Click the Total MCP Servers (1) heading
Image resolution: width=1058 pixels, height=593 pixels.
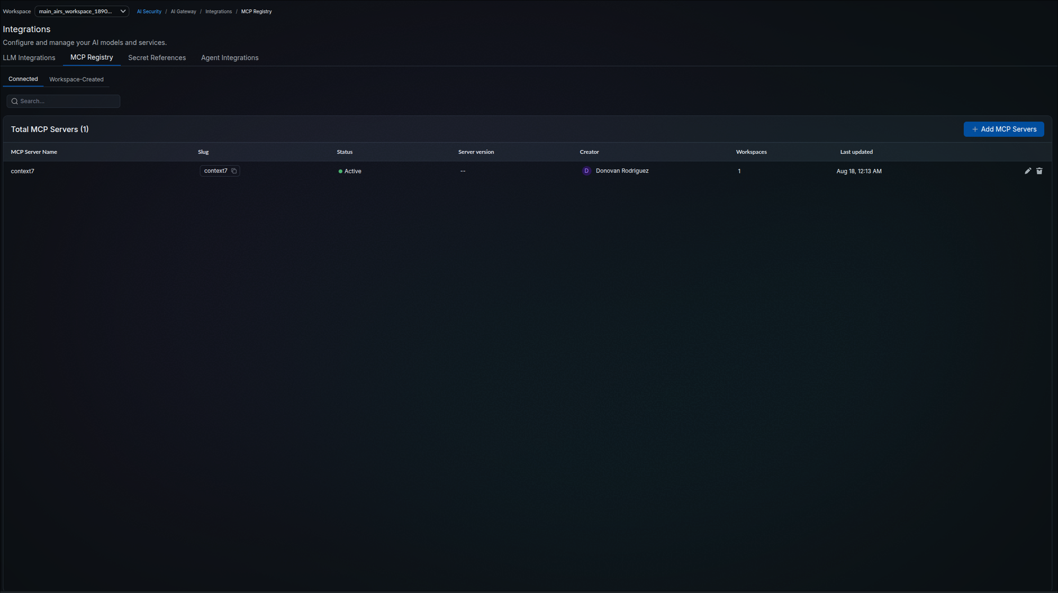point(50,130)
